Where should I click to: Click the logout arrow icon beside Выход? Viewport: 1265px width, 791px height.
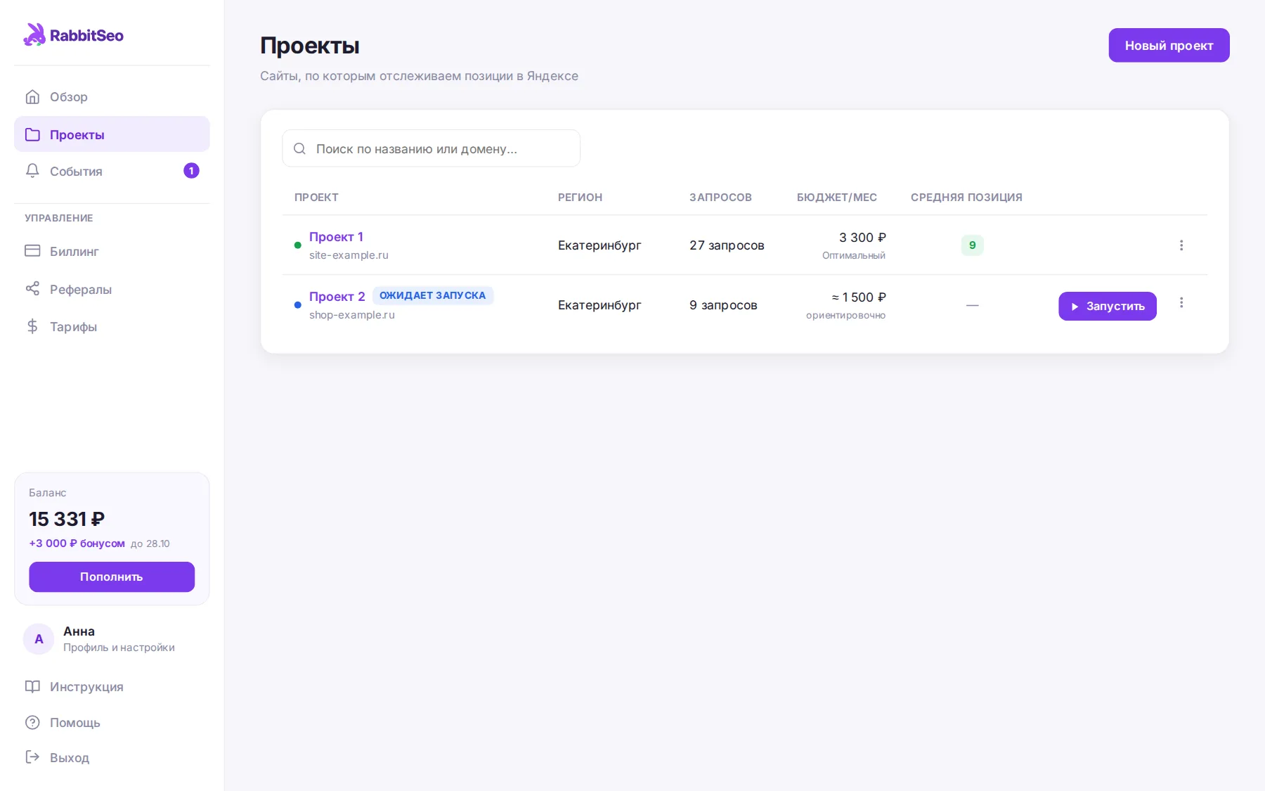[32, 757]
